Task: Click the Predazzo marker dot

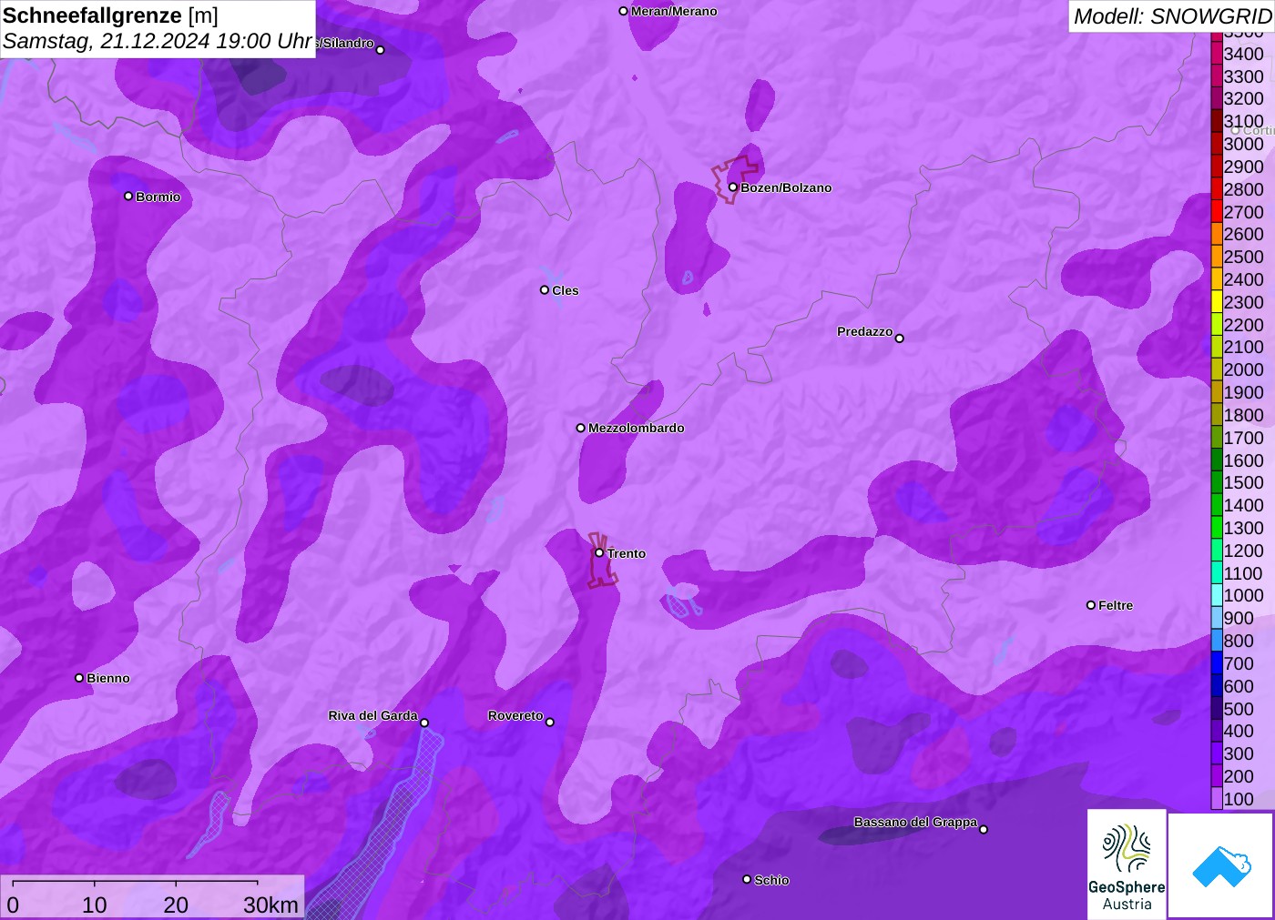Action: click(x=900, y=339)
